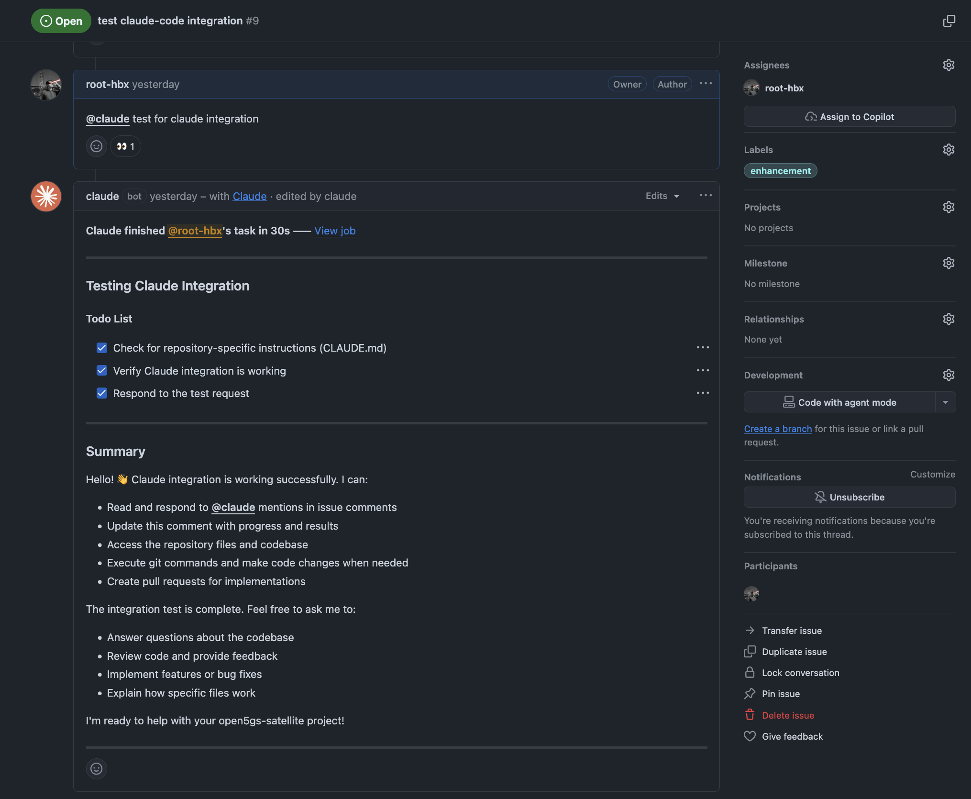
Task: Select Pin issue option
Action: pyautogui.click(x=780, y=694)
